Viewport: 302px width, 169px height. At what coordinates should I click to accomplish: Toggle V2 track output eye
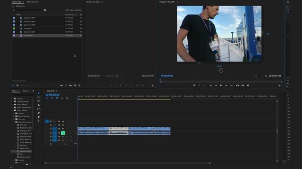[63, 125]
